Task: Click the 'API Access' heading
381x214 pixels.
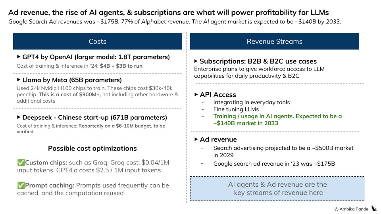Action: (x=218, y=95)
